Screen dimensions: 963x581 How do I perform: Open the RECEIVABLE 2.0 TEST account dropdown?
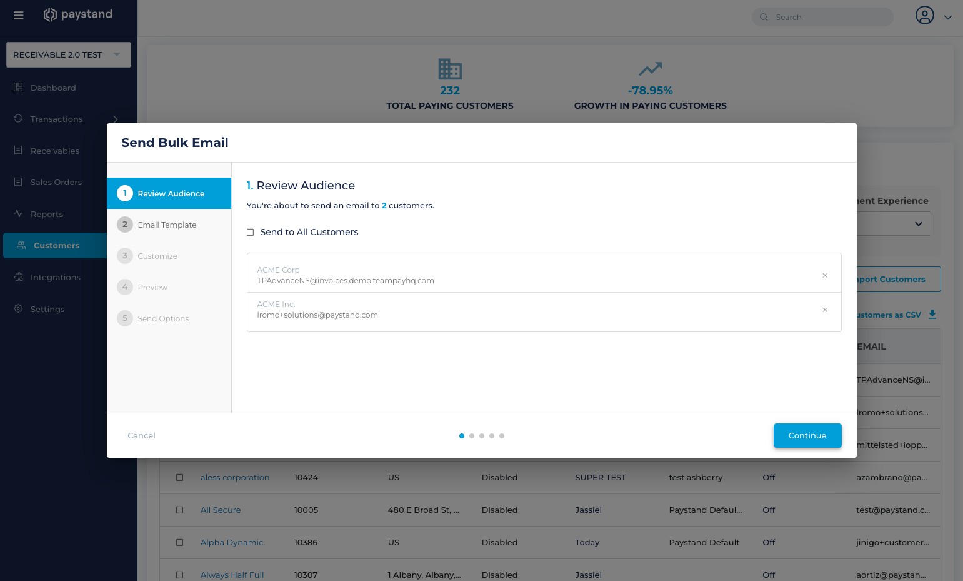click(69, 54)
